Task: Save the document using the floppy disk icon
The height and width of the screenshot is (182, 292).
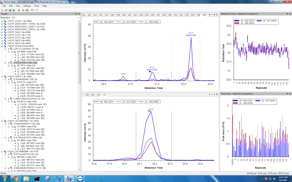Action: [10, 10]
